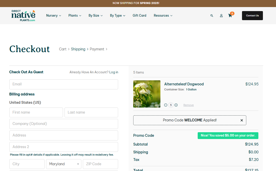The width and height of the screenshot is (276, 171).
Task: Go to Shipping step in breadcrumb
Action: coord(78,49)
